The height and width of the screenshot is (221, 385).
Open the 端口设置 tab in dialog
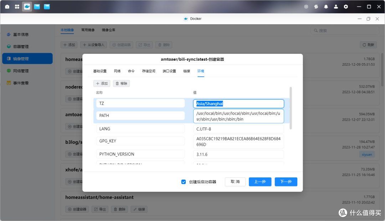(169, 71)
